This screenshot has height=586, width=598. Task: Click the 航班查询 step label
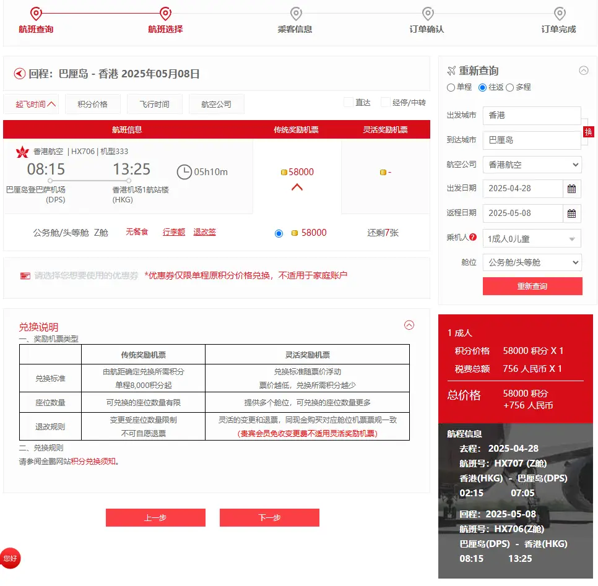click(36, 29)
